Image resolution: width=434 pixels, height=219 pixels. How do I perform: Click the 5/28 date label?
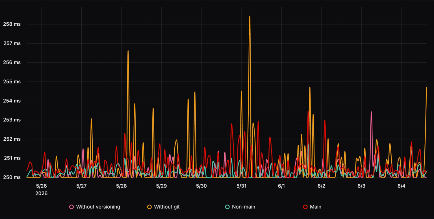(121, 186)
